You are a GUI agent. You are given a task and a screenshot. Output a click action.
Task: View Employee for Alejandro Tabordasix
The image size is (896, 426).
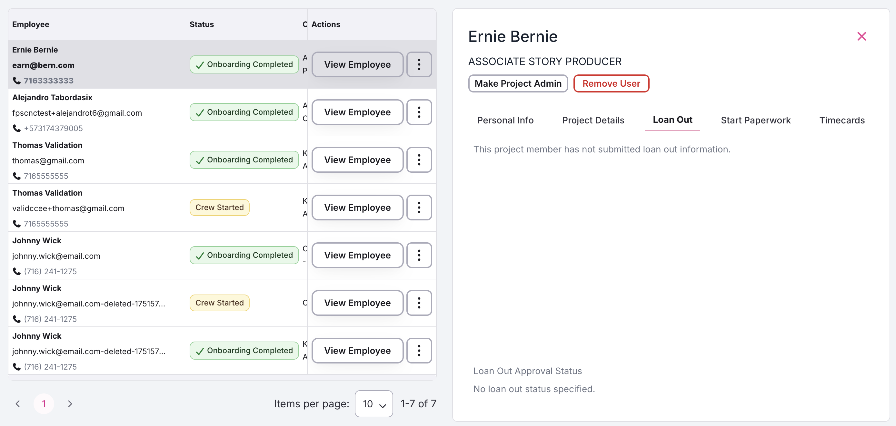coord(357,112)
